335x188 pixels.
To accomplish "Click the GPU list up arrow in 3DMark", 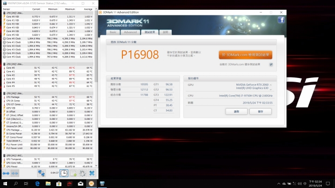I will point(271,85).
